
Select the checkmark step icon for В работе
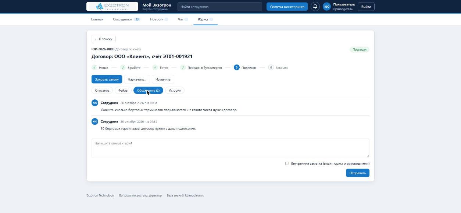(x=123, y=67)
